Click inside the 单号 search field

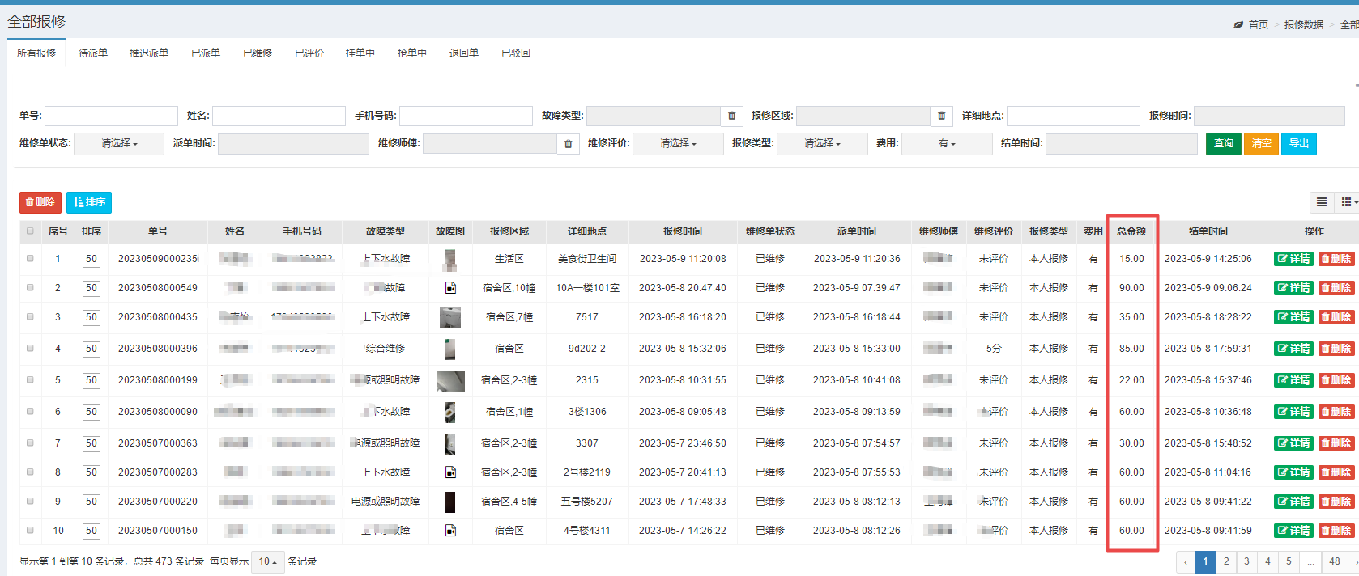[111, 116]
